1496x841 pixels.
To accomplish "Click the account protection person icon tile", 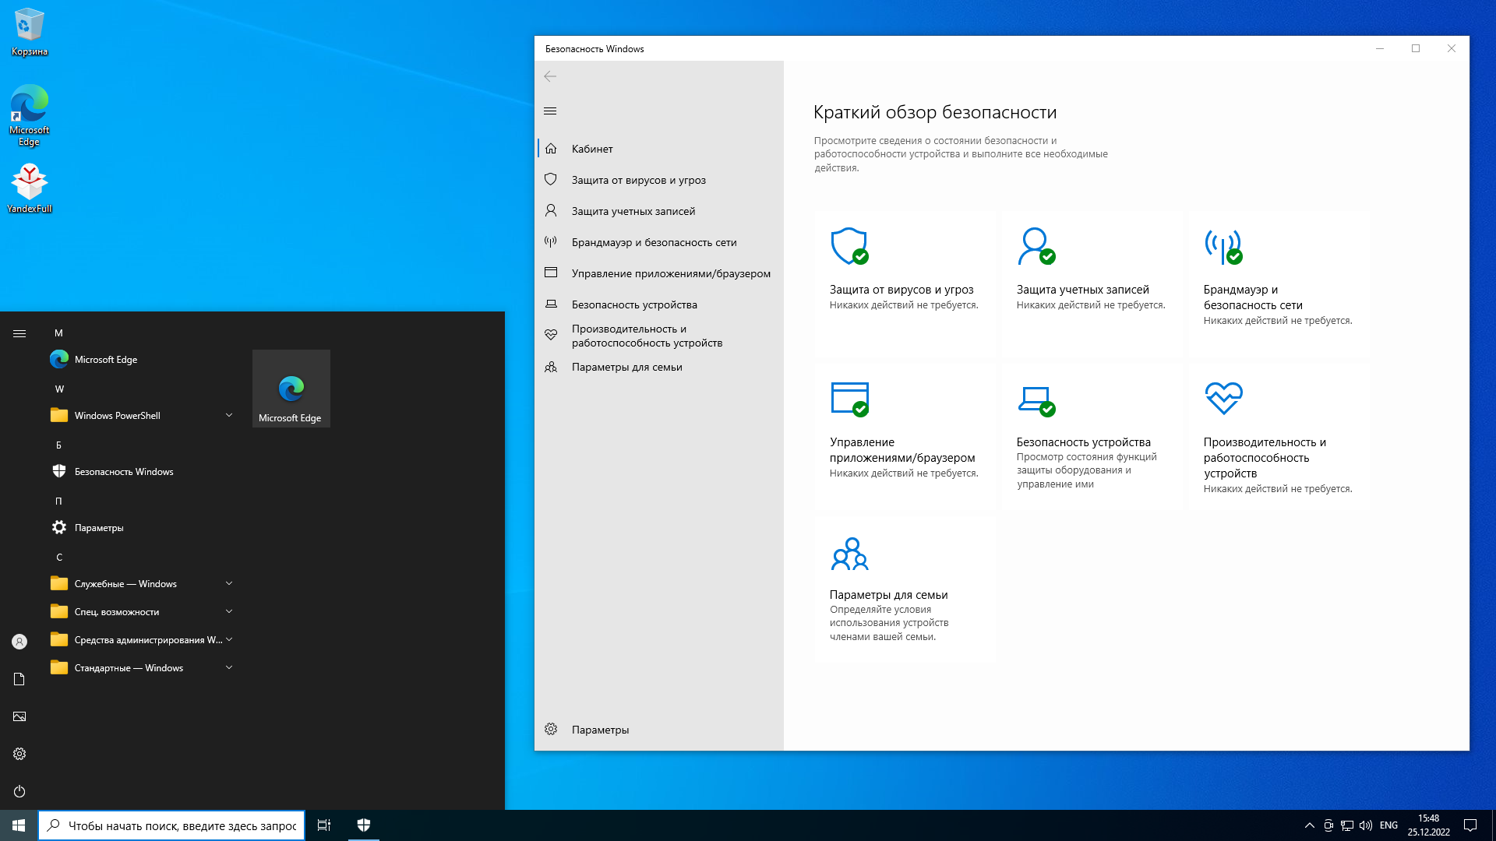I will 1036,247.
